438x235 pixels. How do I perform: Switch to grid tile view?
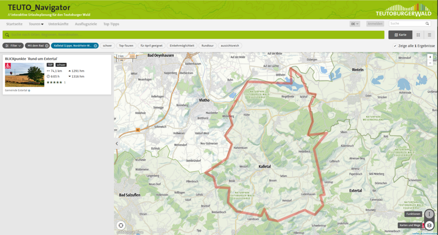(418, 35)
